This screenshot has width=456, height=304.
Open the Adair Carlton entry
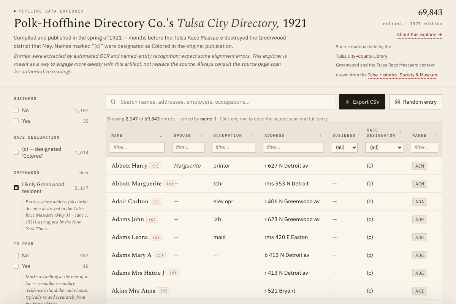(x=274, y=201)
